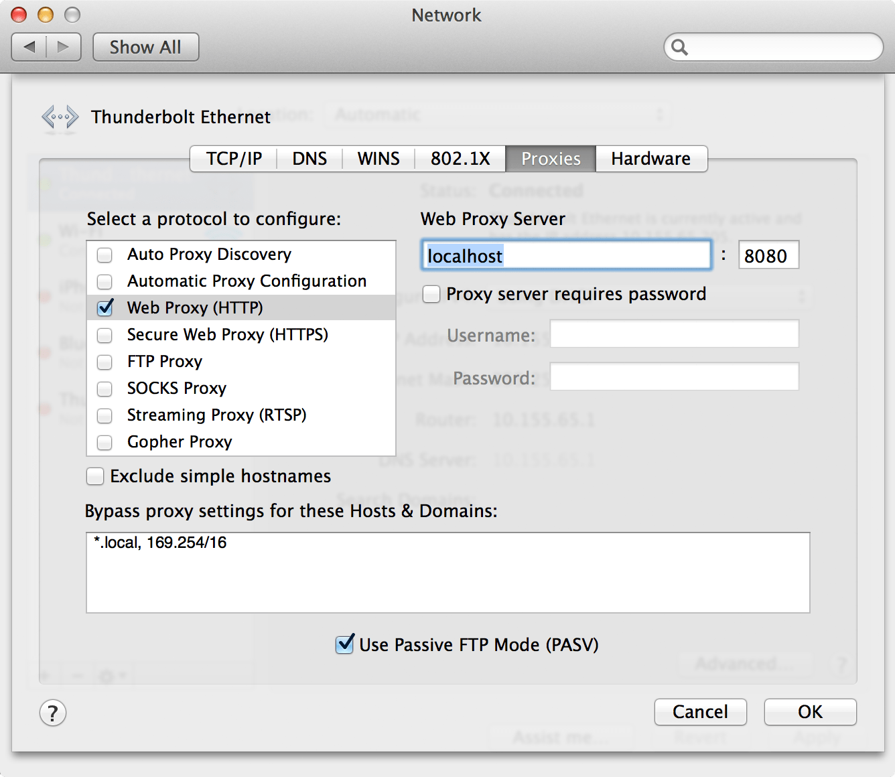Click the proxy port field showing 8080
The image size is (895, 777).
point(768,255)
